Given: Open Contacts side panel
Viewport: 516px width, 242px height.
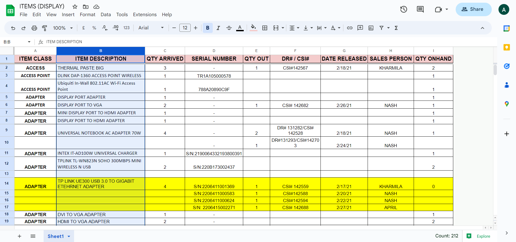Looking at the screenshot, I should point(507,85).
